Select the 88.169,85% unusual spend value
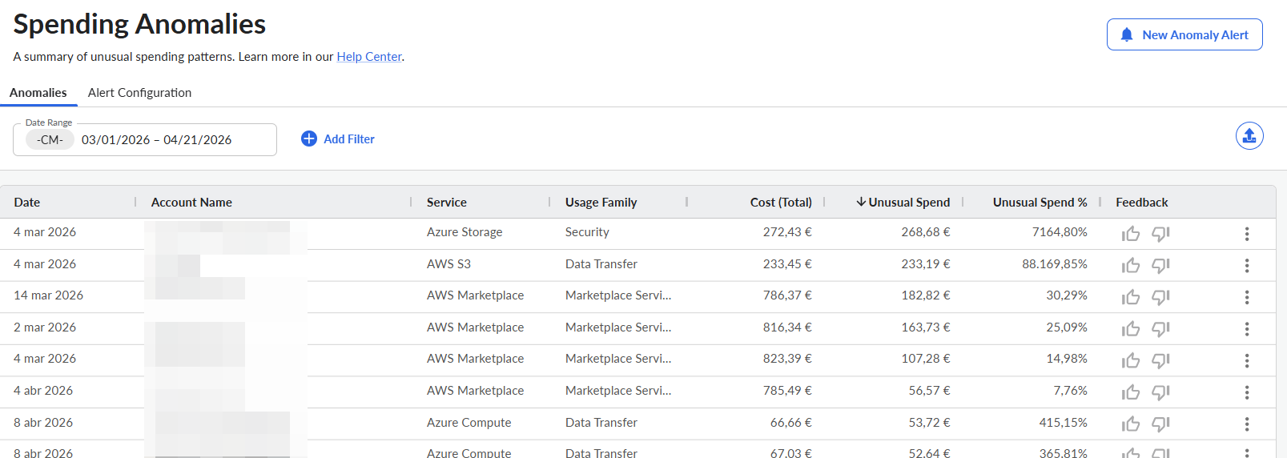The image size is (1287, 458). 1055,264
